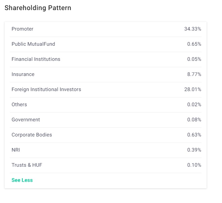Screen dimensions: 222x203
Task: Click the NRI row label
Action: click(x=16, y=150)
